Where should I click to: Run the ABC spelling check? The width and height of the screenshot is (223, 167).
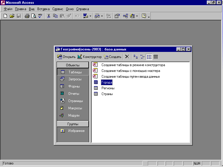click(x=40, y=16)
